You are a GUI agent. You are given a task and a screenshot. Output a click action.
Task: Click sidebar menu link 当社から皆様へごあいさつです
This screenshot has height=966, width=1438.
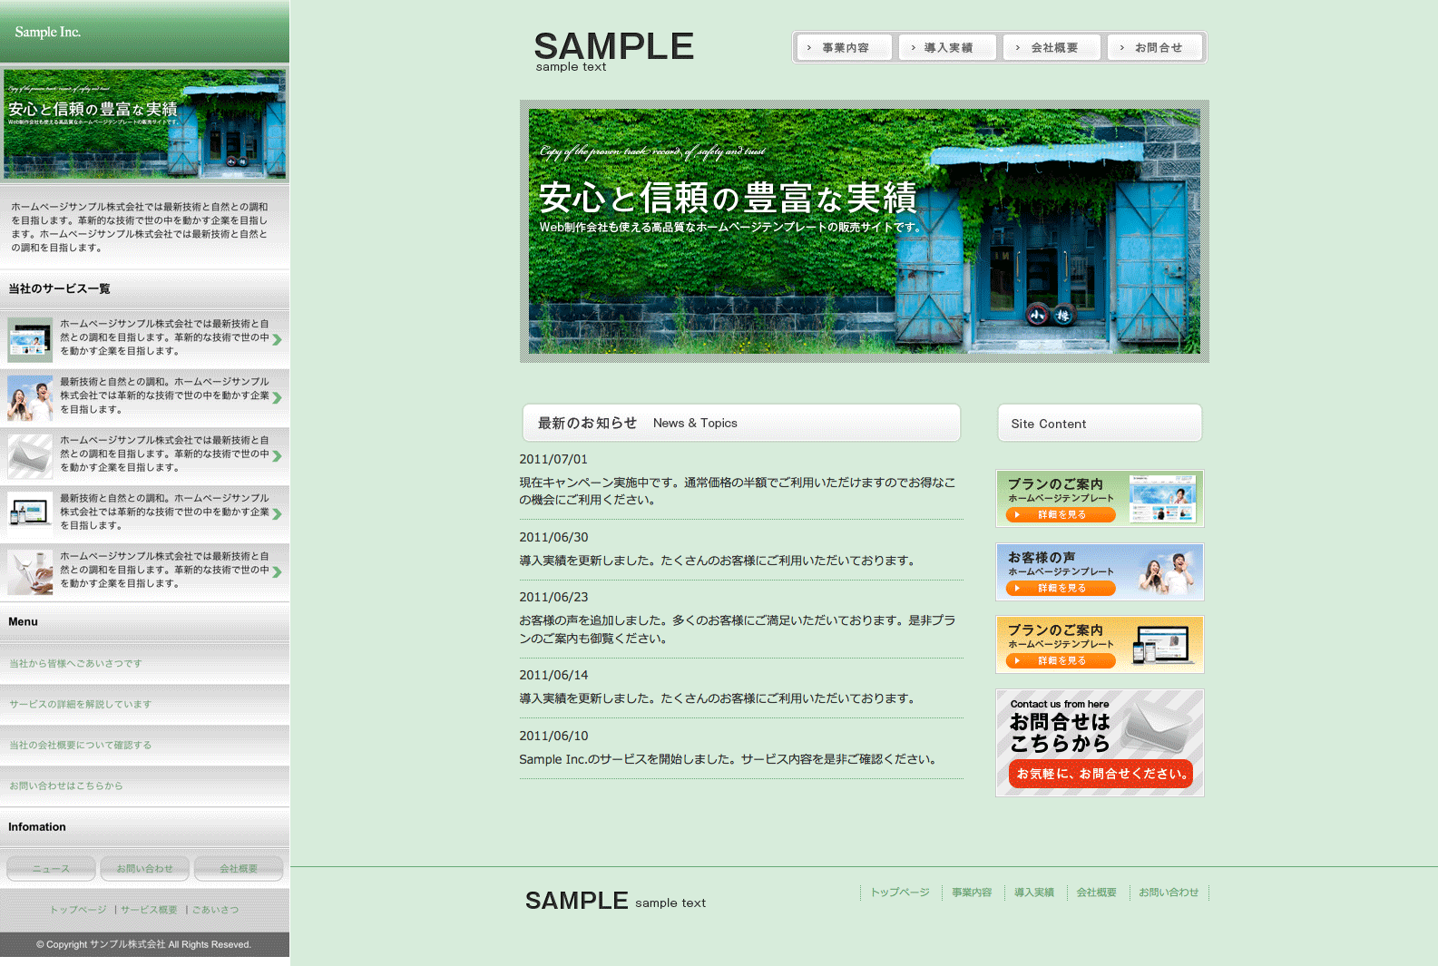(x=76, y=664)
